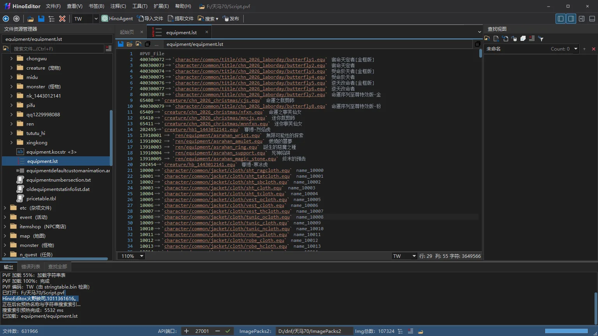Save the PVF using main toolbar disk icon
This screenshot has height=336, width=598.
coord(41,19)
